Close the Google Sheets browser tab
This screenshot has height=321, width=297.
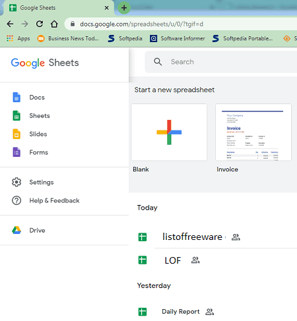tap(106, 8)
